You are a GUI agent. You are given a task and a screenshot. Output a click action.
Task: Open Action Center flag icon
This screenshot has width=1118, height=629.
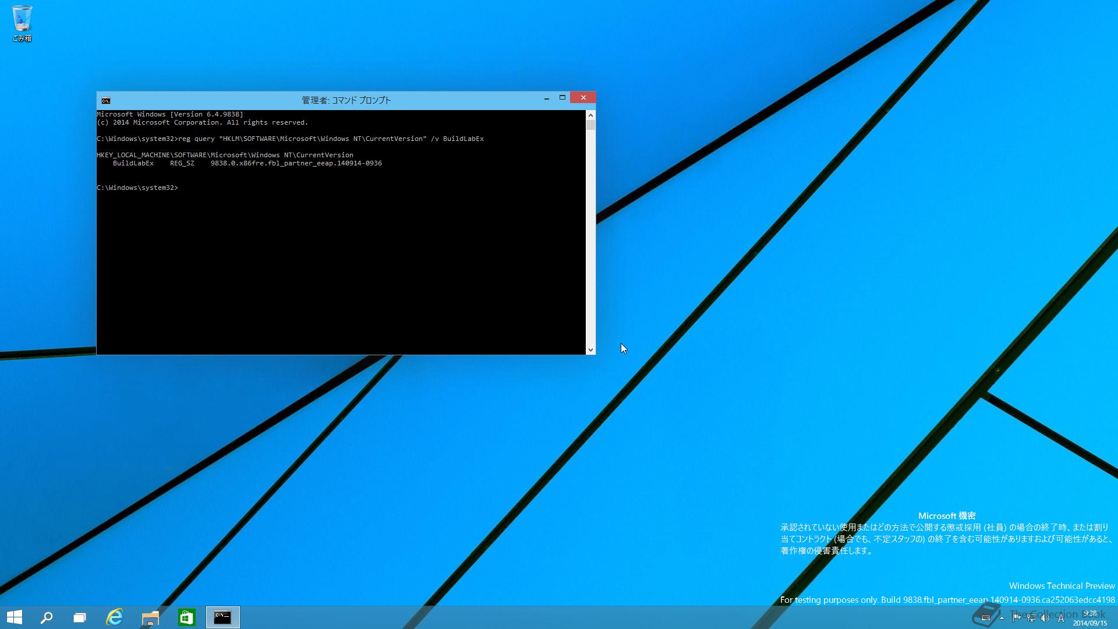tap(1017, 618)
